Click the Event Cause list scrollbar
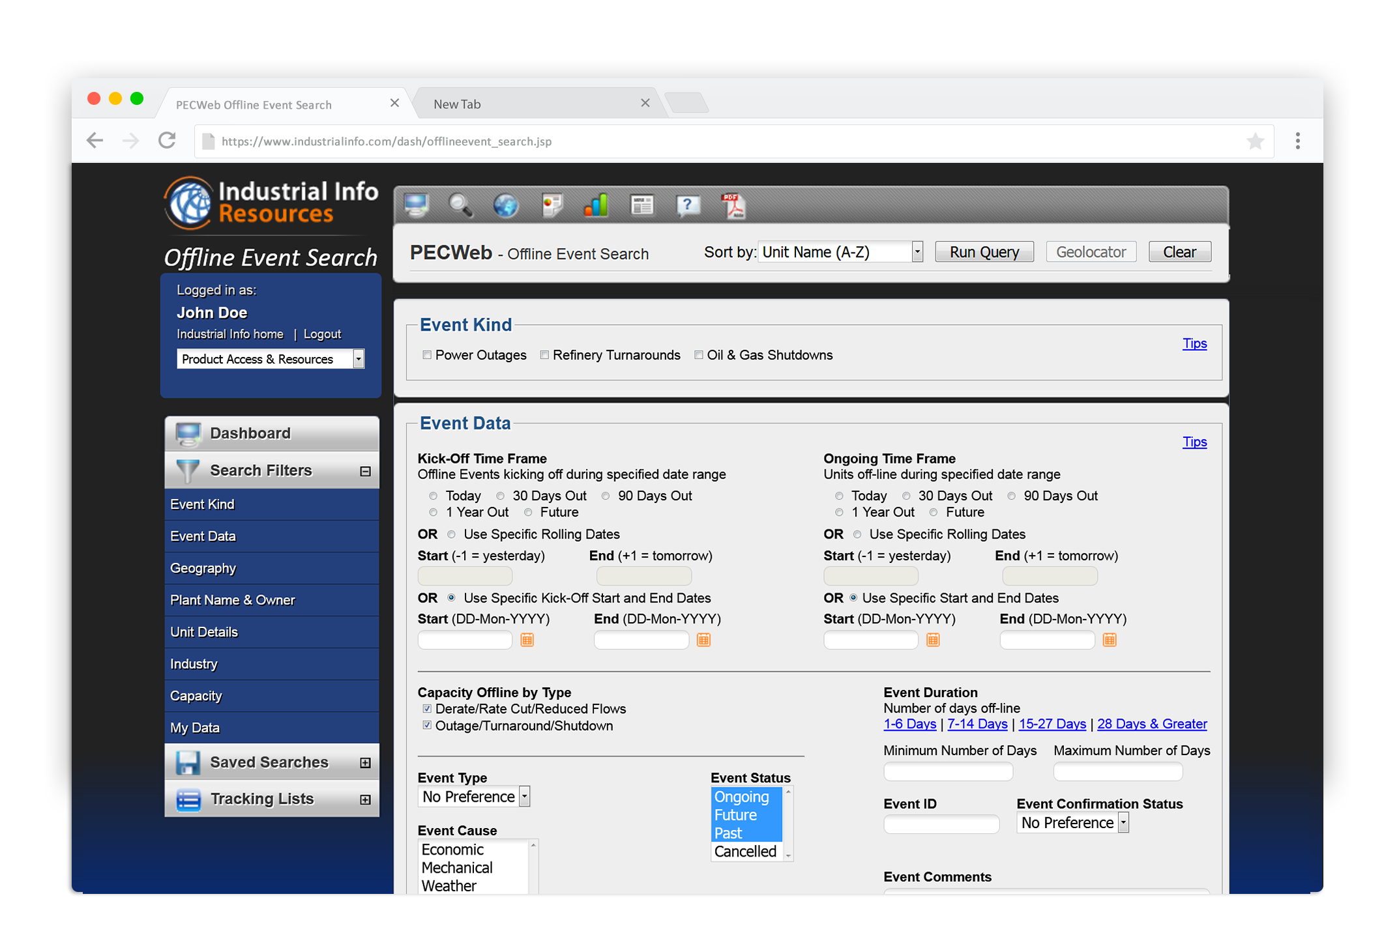This screenshot has width=1399, height=948. click(533, 868)
